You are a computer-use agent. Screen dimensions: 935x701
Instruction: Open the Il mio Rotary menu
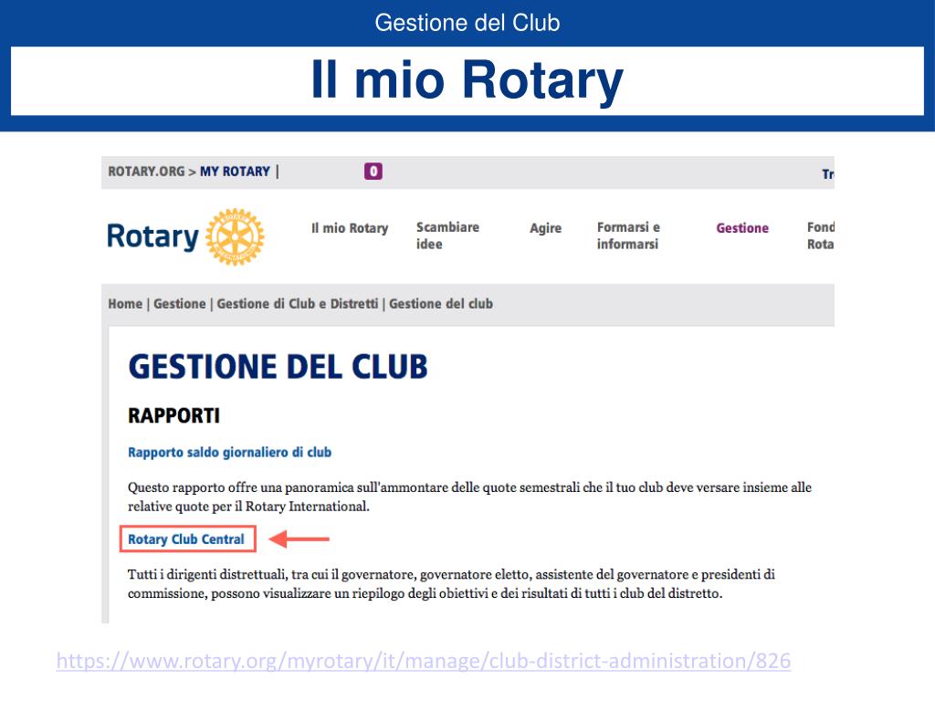pyautogui.click(x=350, y=228)
